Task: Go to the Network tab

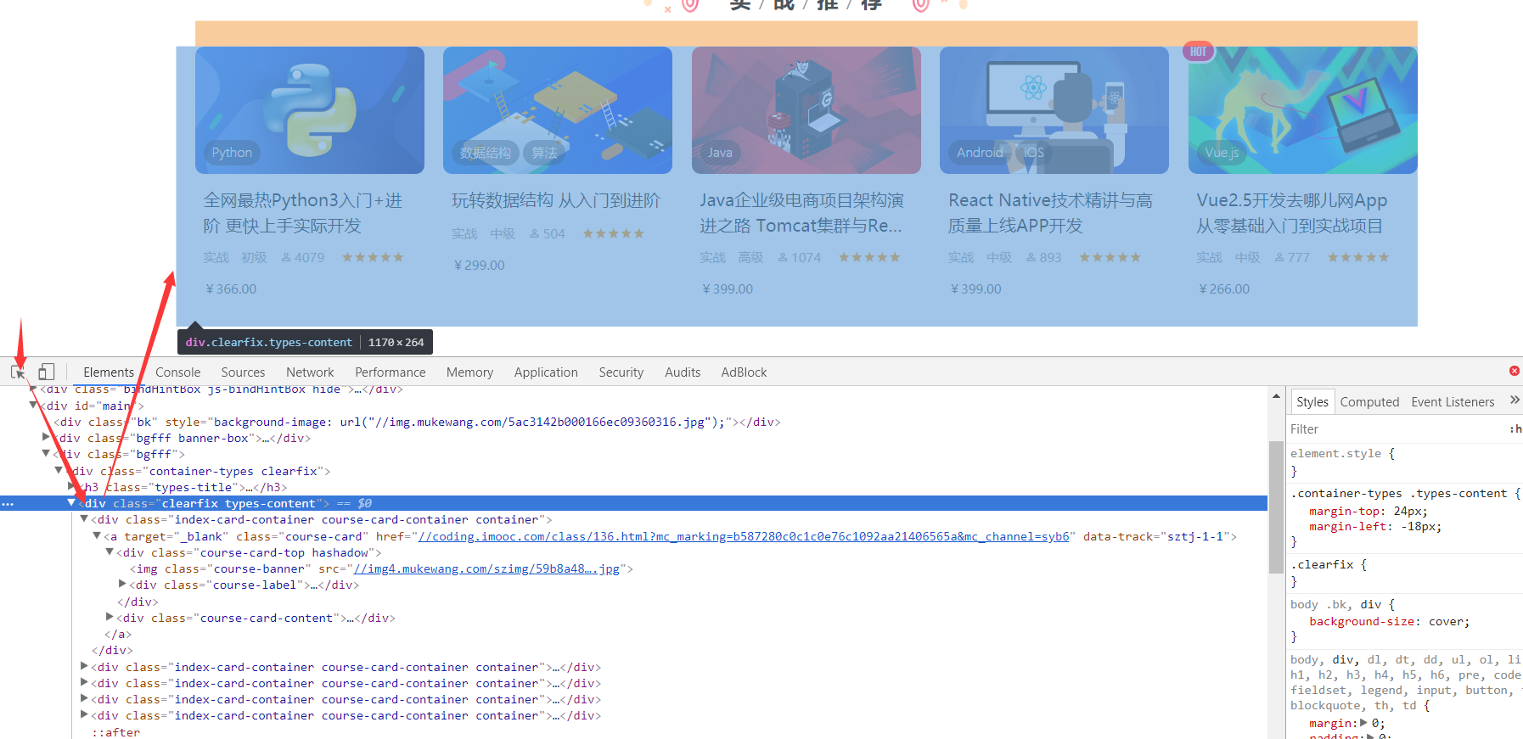Action: (310, 372)
